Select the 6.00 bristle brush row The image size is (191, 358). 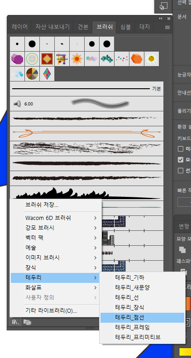(87, 104)
